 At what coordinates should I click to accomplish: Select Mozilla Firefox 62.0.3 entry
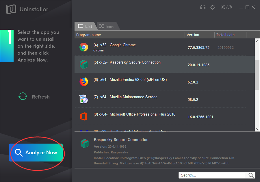(164, 82)
